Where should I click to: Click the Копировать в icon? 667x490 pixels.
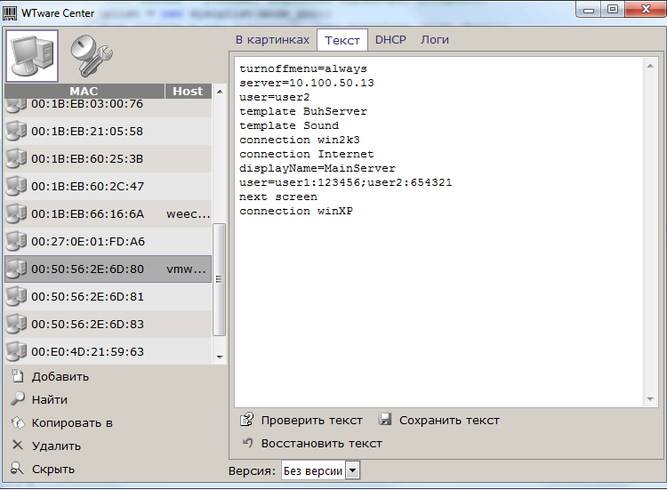click(x=18, y=422)
